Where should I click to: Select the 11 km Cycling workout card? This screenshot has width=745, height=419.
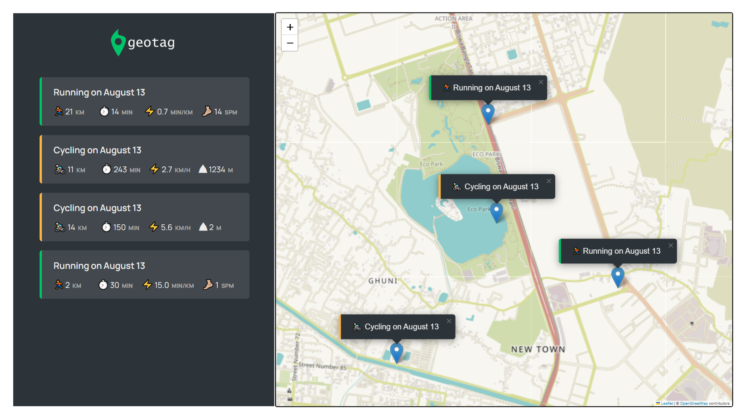pos(144,159)
